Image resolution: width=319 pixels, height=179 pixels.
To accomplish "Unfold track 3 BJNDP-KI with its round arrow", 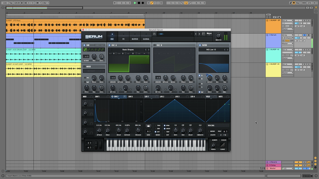I will pyautogui.click(x=267, y=49).
